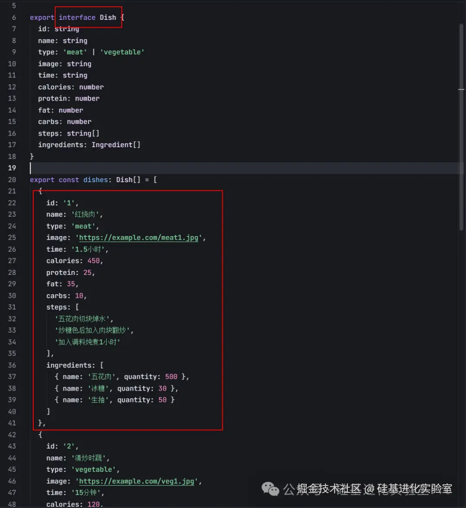Open the meat1.jpg example URL link
This screenshot has width=466, height=508.
[x=139, y=238]
